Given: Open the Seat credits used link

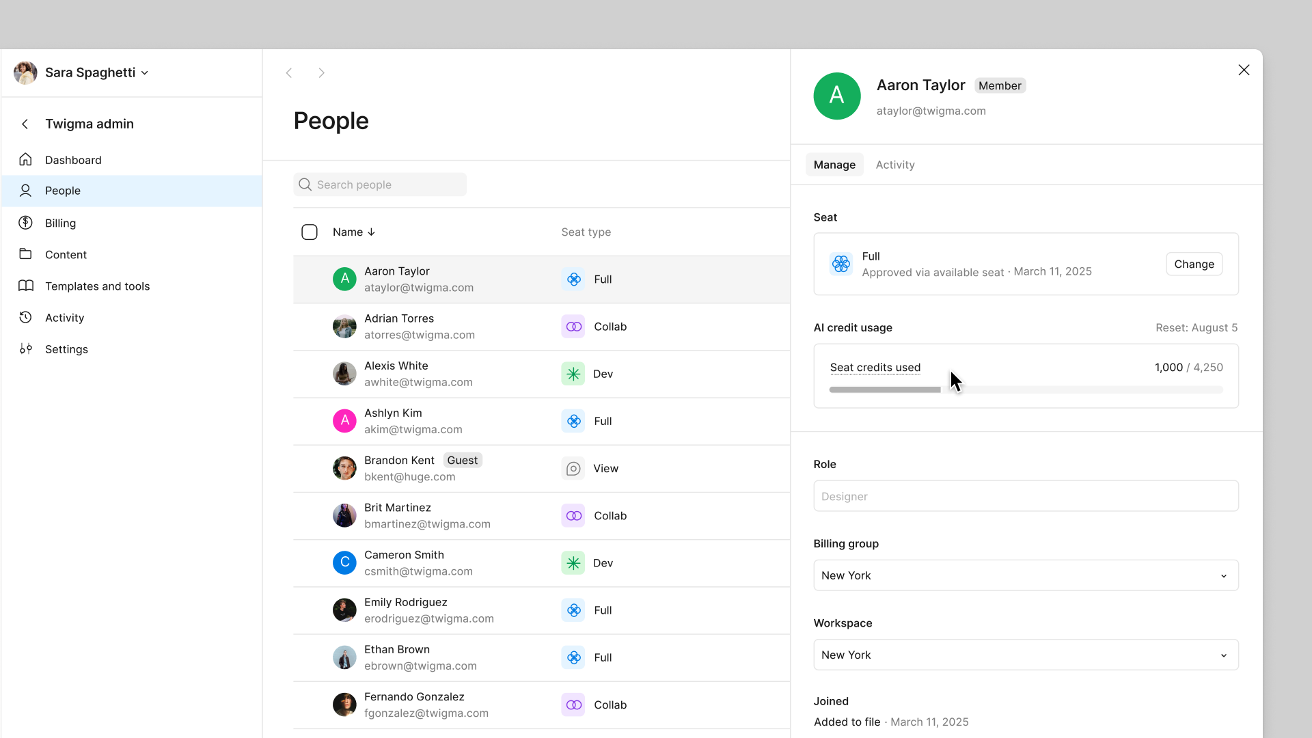Looking at the screenshot, I should pyautogui.click(x=875, y=367).
